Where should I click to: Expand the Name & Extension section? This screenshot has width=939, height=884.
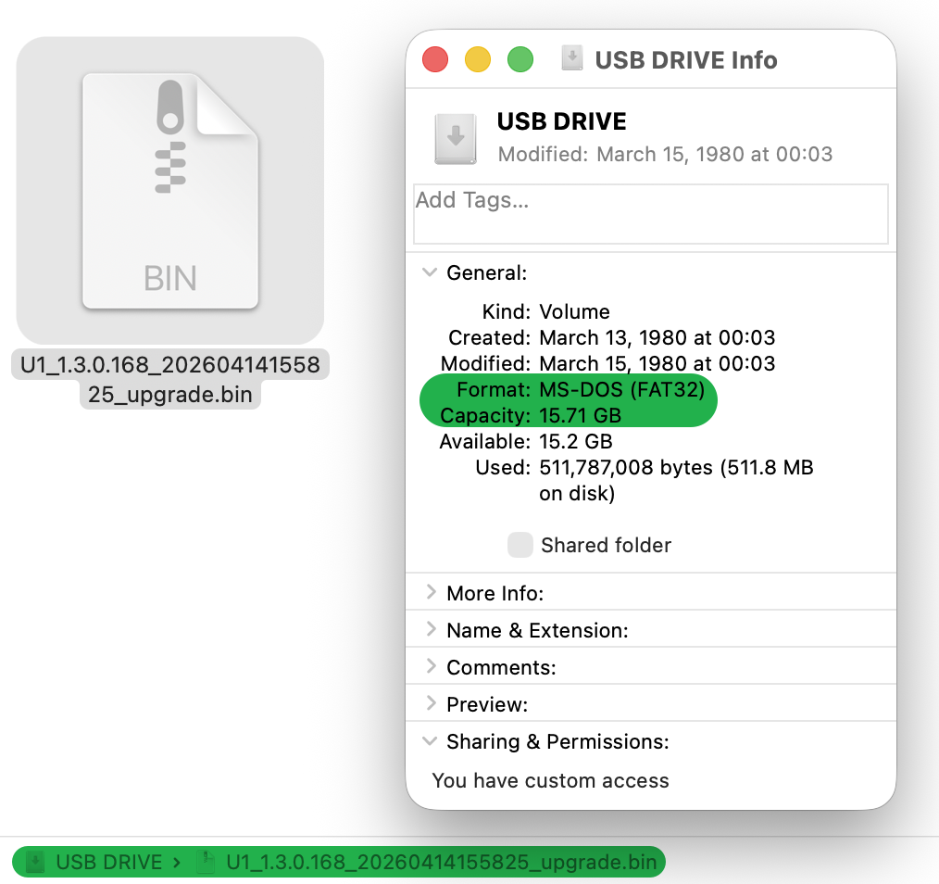(x=430, y=629)
